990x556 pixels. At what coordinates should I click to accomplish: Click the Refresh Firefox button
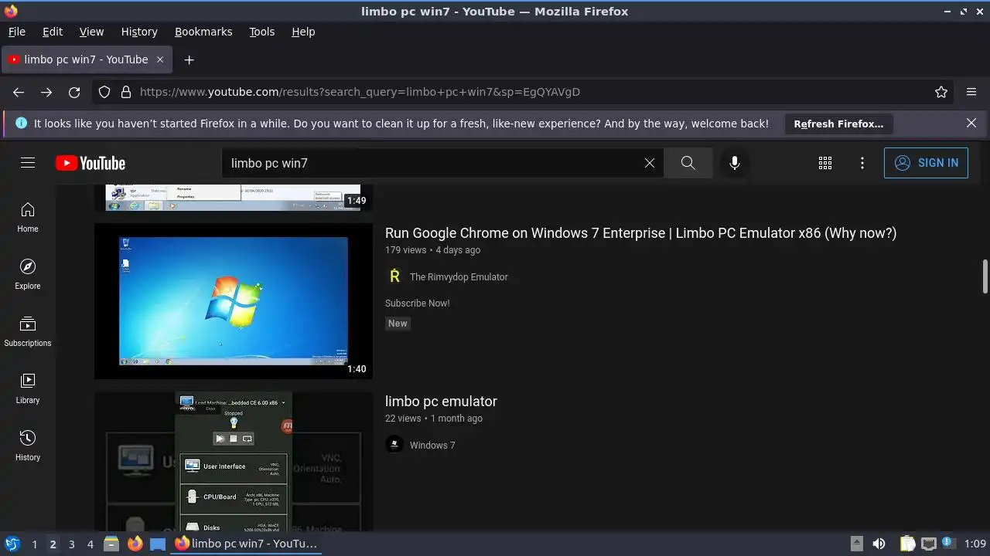point(838,124)
